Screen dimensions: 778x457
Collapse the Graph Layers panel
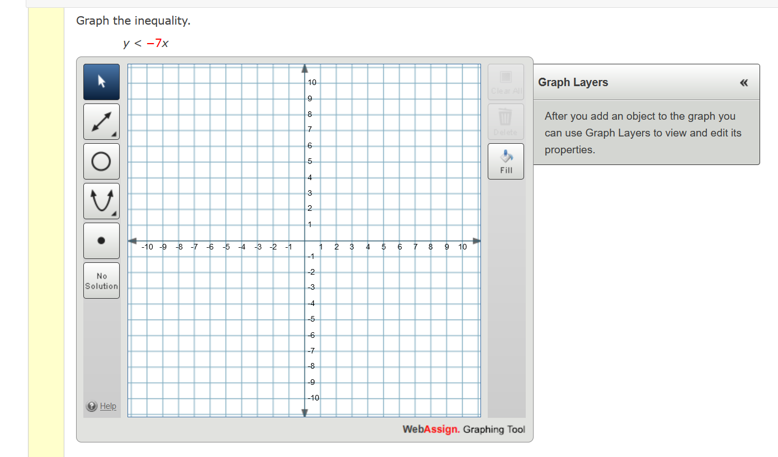[x=744, y=82]
